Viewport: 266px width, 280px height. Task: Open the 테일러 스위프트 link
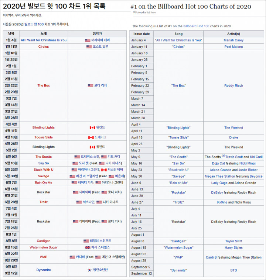[x=100, y=241]
